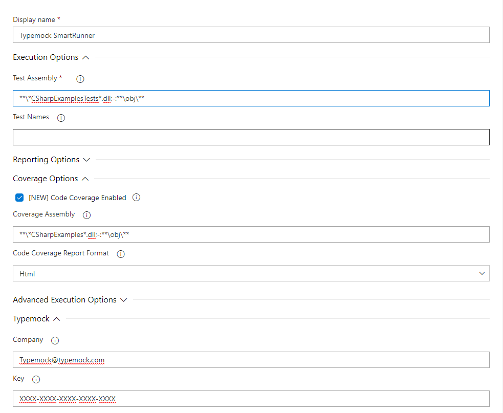Open the Html report format dropdown

coord(251,273)
